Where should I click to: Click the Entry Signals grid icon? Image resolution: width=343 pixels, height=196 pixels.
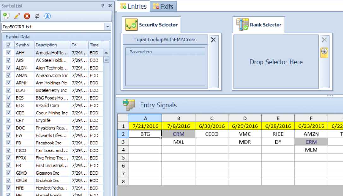tap(129, 105)
